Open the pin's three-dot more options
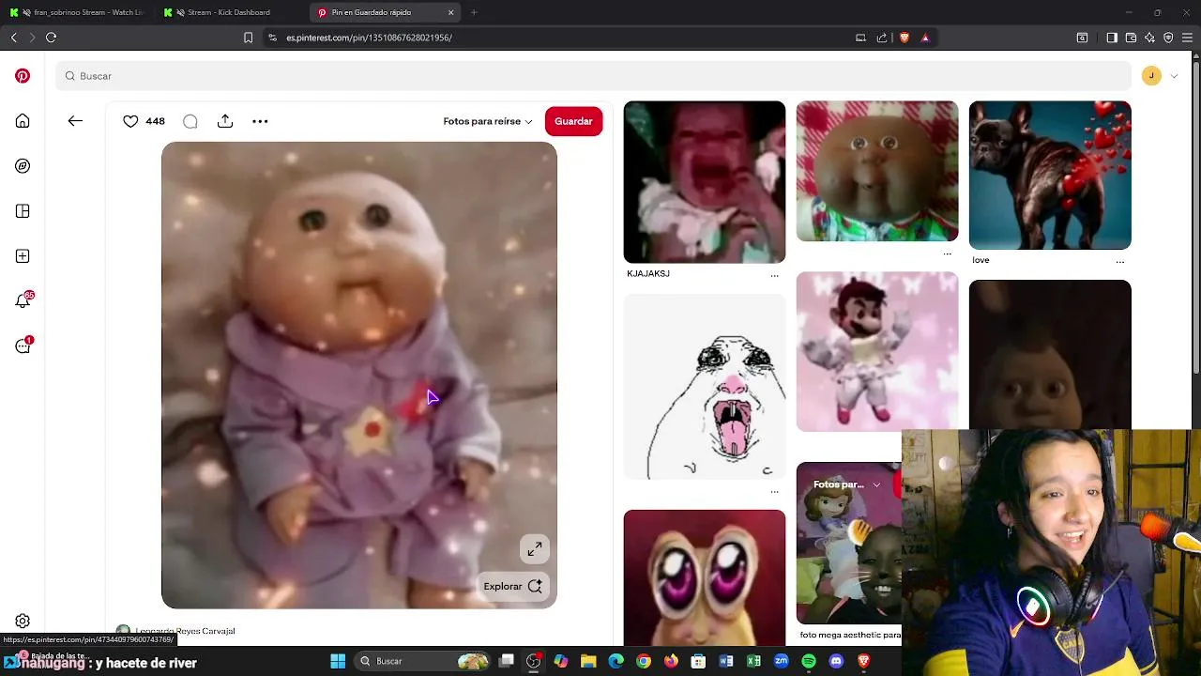Viewport: 1201px width, 676px height. pos(260,121)
